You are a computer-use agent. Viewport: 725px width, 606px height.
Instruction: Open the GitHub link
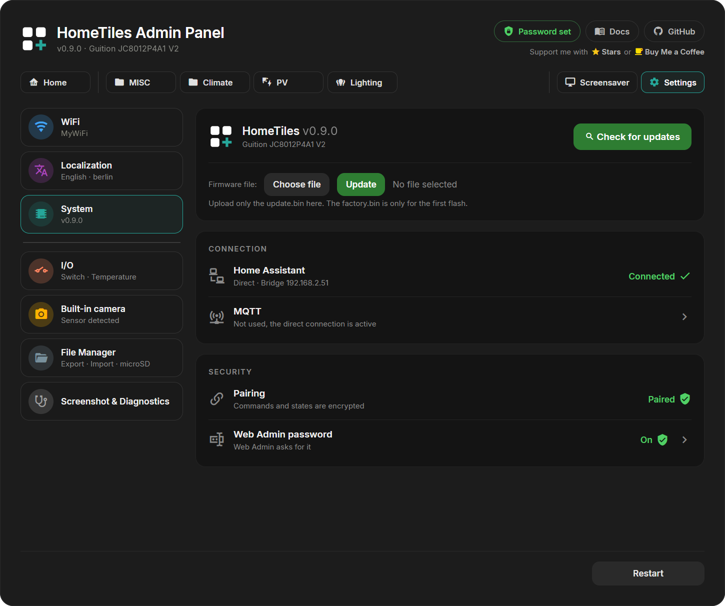[674, 31]
